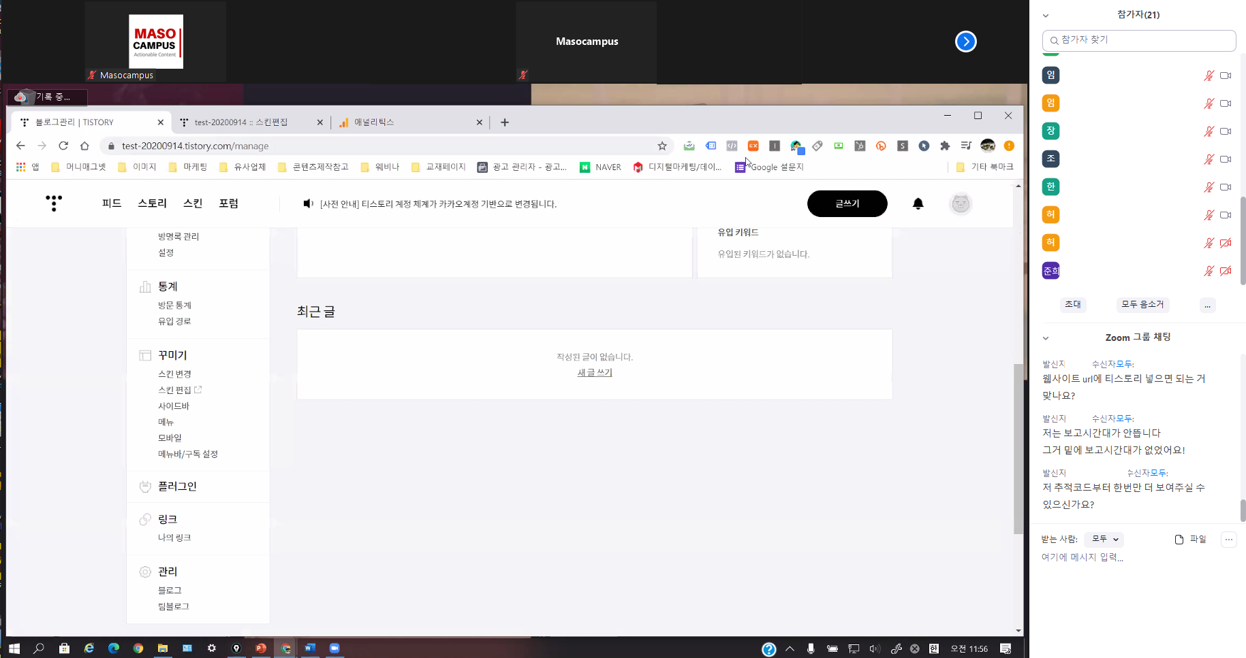Open PowerPoint from the taskbar
The width and height of the screenshot is (1246, 658).
(x=261, y=648)
